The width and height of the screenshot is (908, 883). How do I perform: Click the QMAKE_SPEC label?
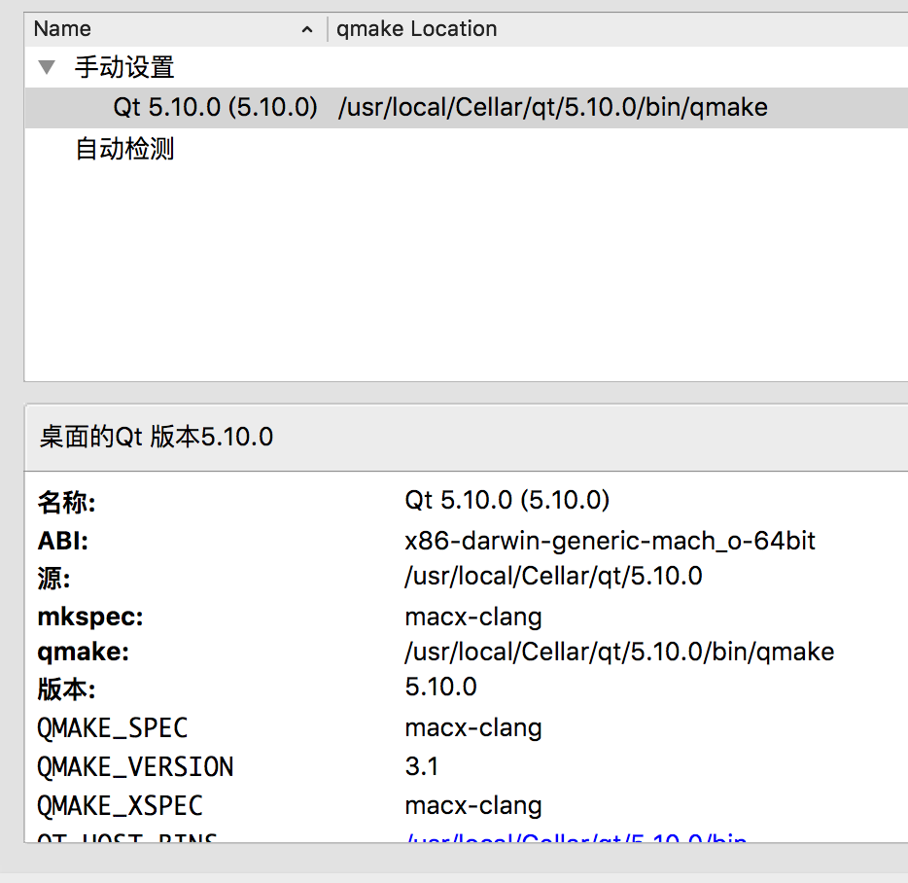[x=112, y=727]
